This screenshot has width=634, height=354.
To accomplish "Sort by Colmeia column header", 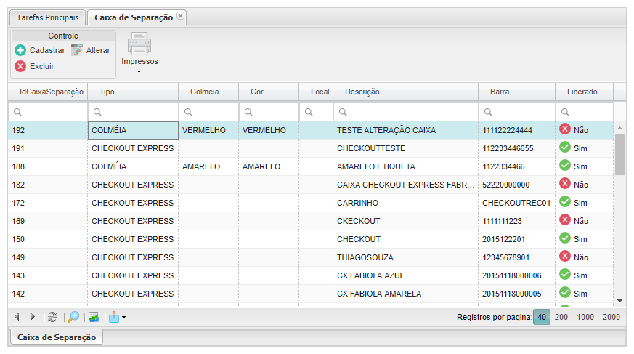I will [x=208, y=92].
